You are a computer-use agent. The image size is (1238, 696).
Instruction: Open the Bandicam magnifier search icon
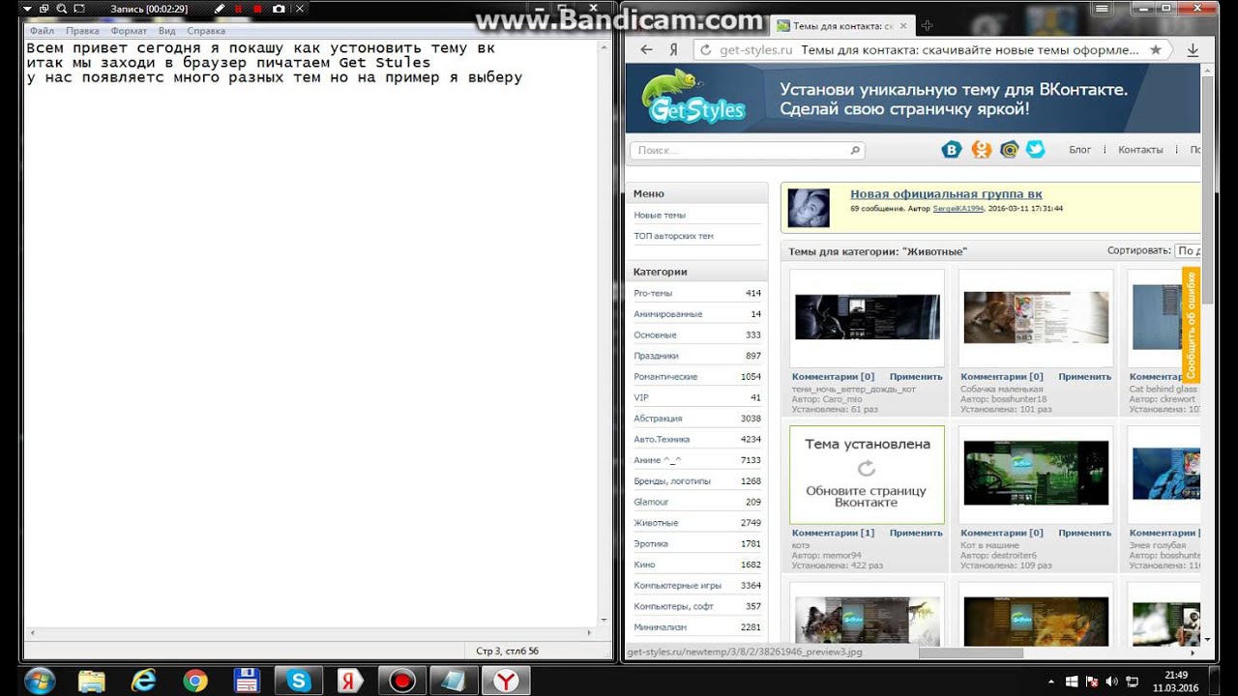click(62, 9)
